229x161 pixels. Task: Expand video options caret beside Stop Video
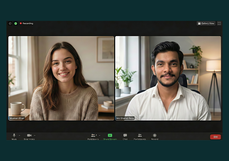[35, 136]
